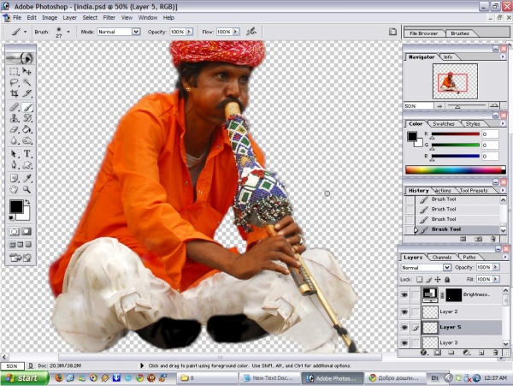Switch to the Channels tab
513x386 pixels.
(x=442, y=258)
